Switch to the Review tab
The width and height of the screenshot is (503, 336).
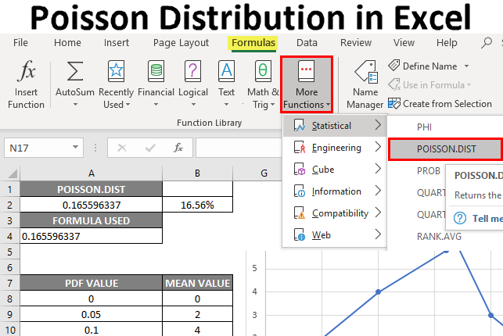[356, 43]
